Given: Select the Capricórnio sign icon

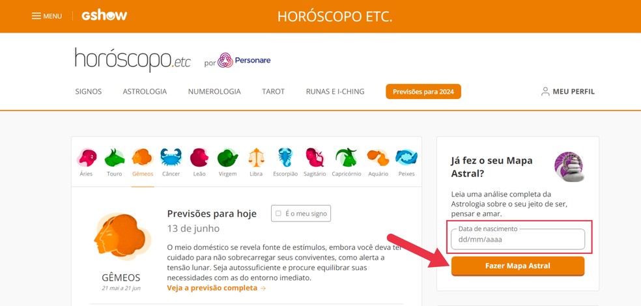Looking at the screenshot, I should (347, 158).
